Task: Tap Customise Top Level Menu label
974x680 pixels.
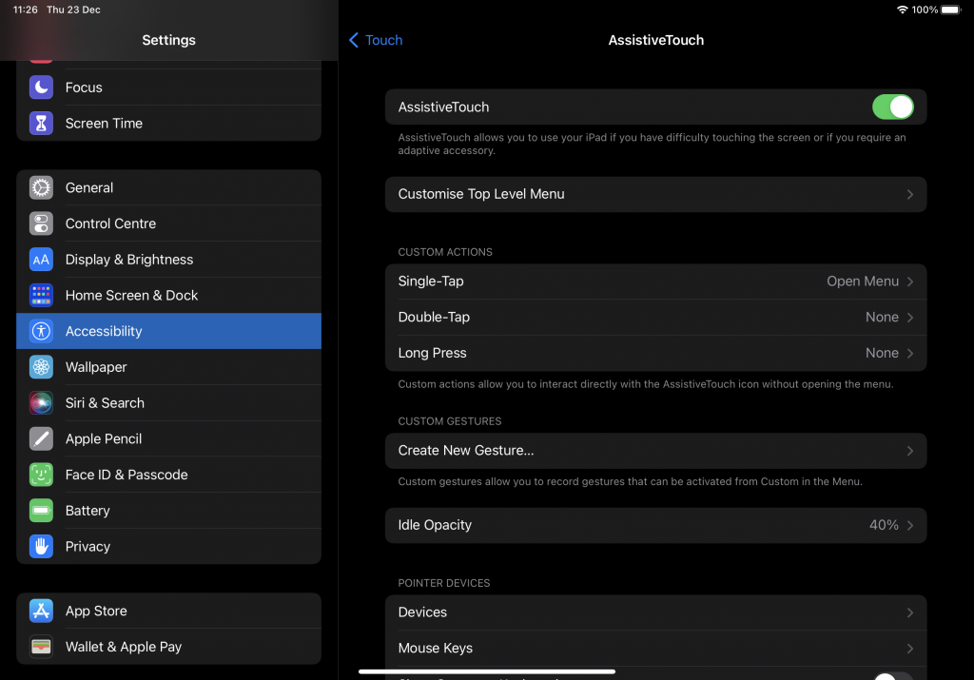Action: tap(480, 194)
